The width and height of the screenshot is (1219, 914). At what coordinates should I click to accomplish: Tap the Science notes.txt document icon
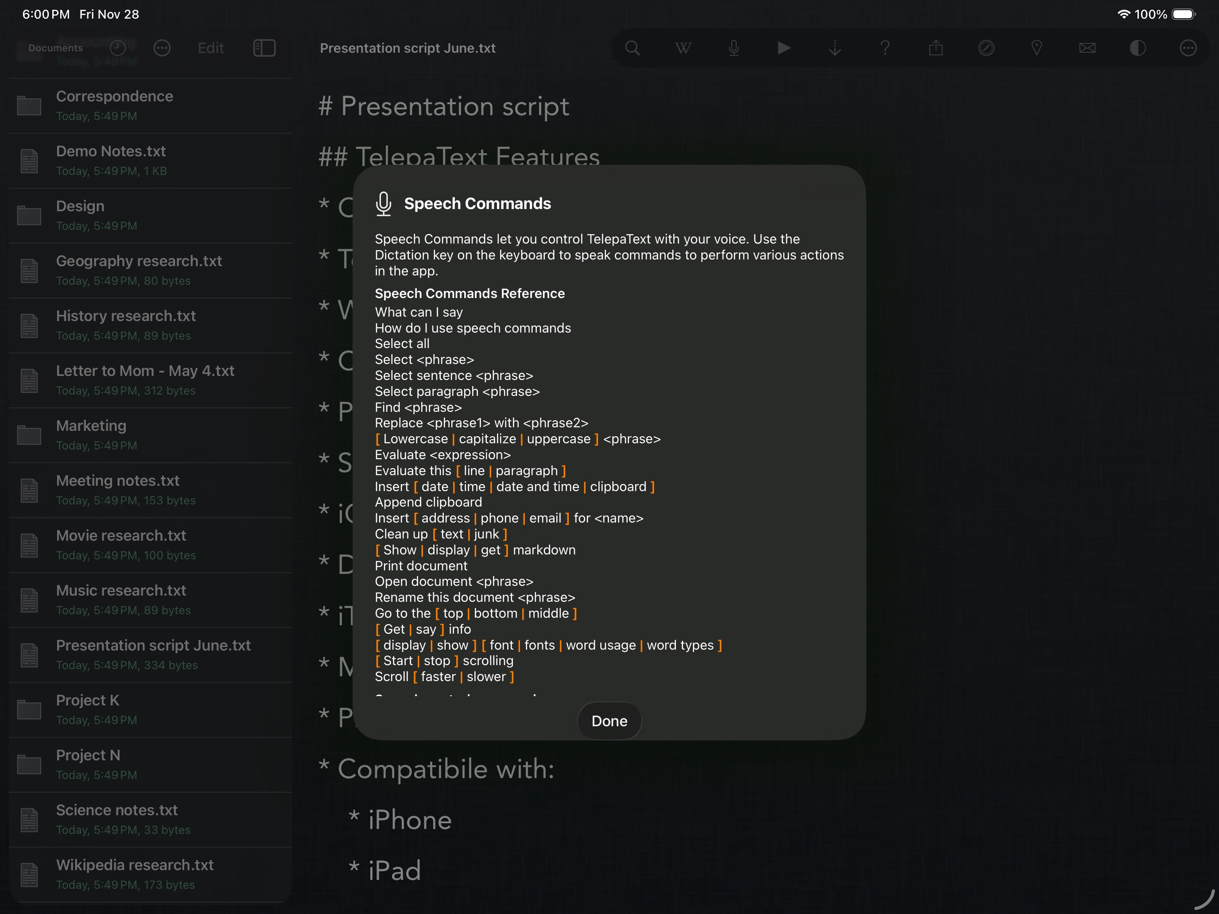[29, 820]
